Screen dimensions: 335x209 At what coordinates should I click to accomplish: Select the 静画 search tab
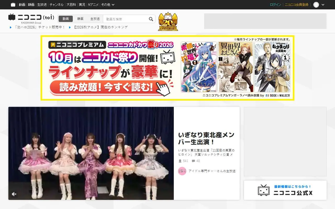(80, 19)
